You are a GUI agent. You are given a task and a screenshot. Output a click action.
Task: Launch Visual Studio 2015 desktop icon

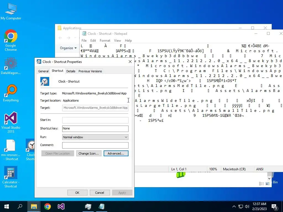point(11,122)
